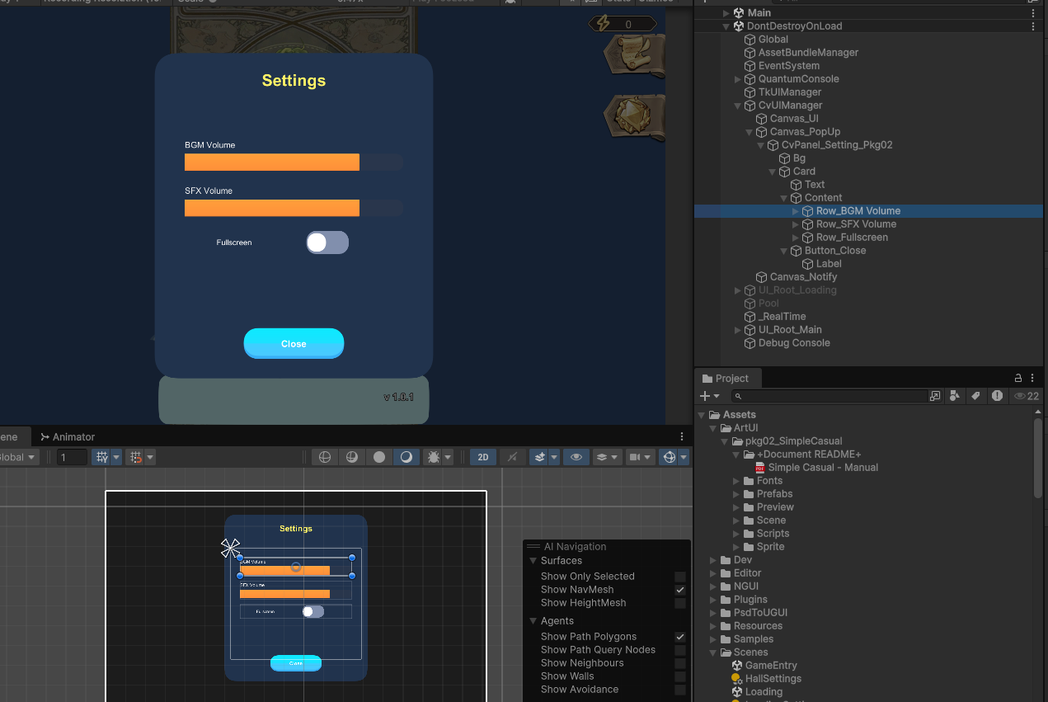Expand Row_BGM Volume in Hierarchy
This screenshot has height=702, width=1048.
pyautogui.click(x=796, y=211)
